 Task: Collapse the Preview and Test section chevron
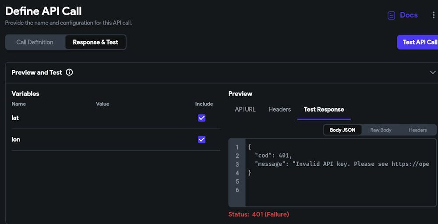pos(432,72)
